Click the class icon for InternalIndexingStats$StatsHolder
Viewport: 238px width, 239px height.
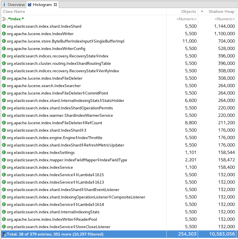[4, 101]
